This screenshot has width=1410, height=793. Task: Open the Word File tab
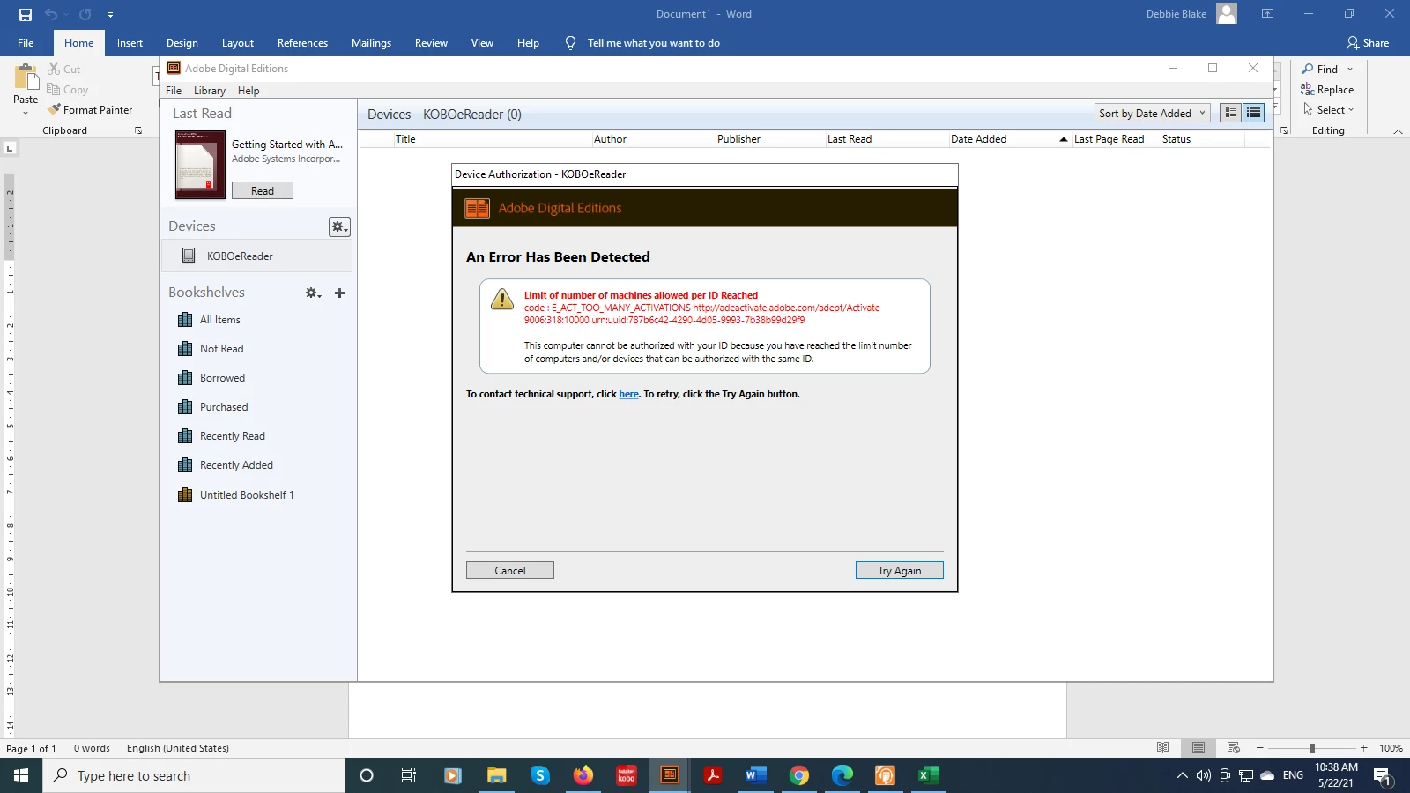pyautogui.click(x=26, y=43)
